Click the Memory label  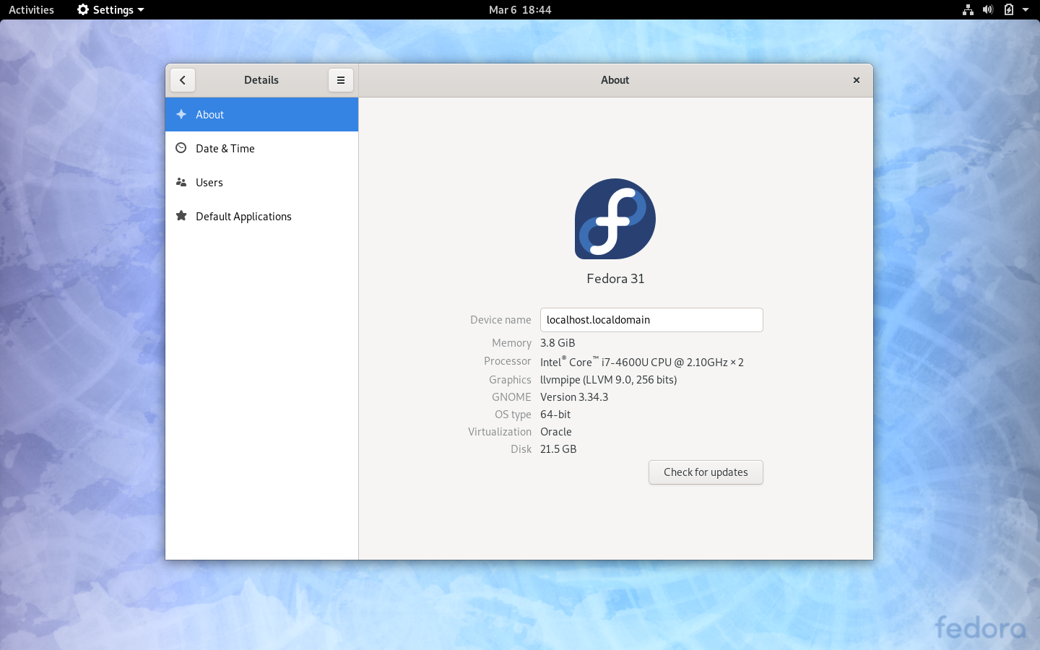click(512, 343)
